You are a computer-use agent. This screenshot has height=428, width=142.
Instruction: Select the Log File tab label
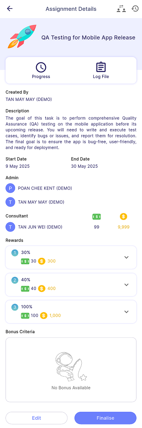point(101,77)
